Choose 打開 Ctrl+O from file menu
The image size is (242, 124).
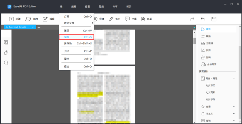76,17
